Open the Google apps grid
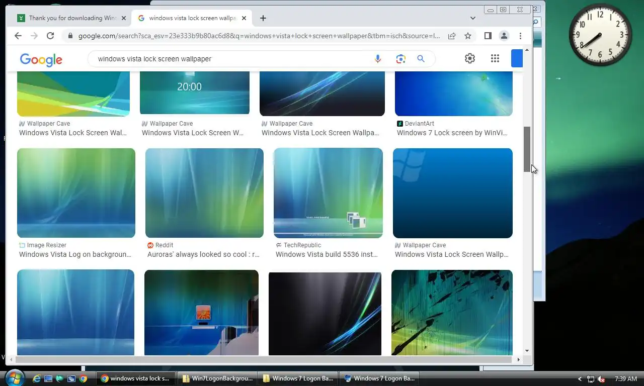Image resolution: width=644 pixels, height=386 pixels. point(495,58)
